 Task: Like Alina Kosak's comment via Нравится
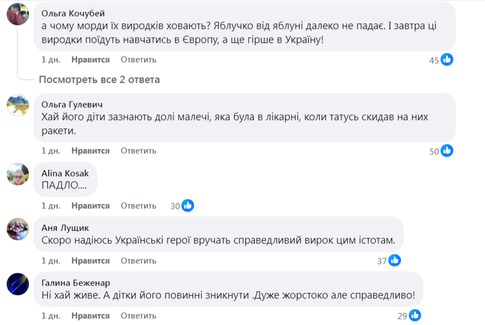pos(91,206)
